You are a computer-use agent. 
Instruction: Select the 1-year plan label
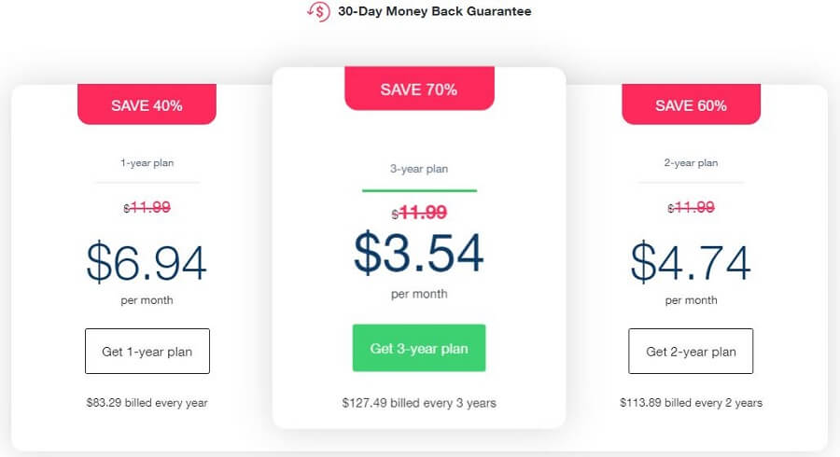coord(147,162)
